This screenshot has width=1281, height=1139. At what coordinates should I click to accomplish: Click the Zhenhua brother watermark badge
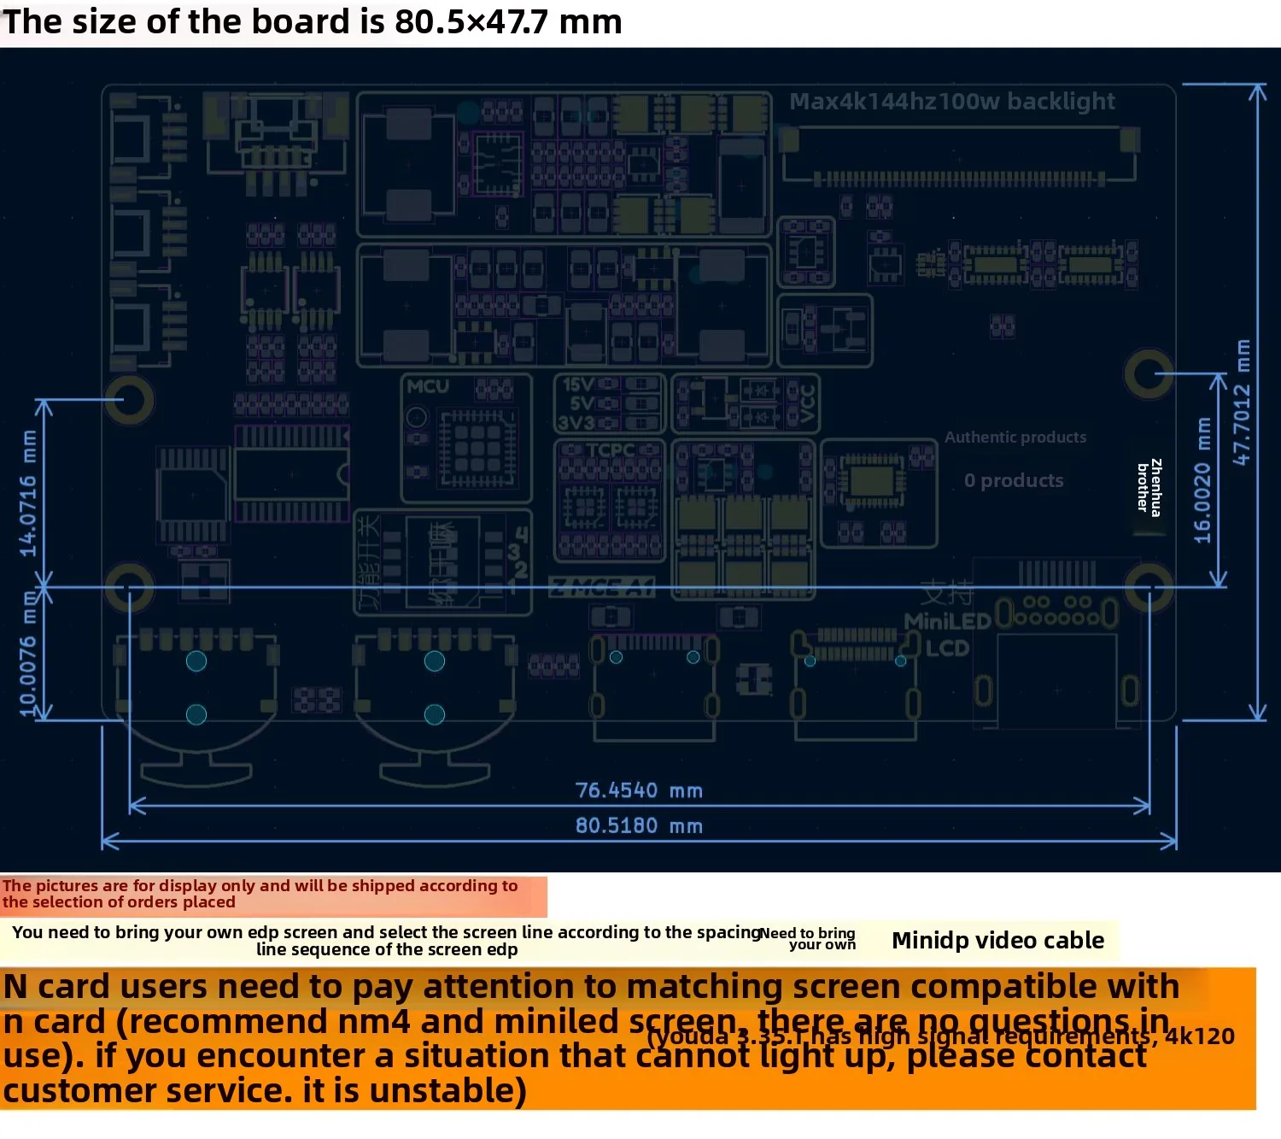point(1149,486)
